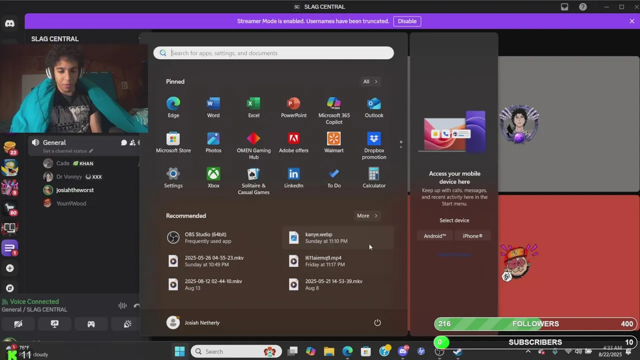Open the Walmart pinned app
The width and height of the screenshot is (640, 360).
tap(334, 142)
